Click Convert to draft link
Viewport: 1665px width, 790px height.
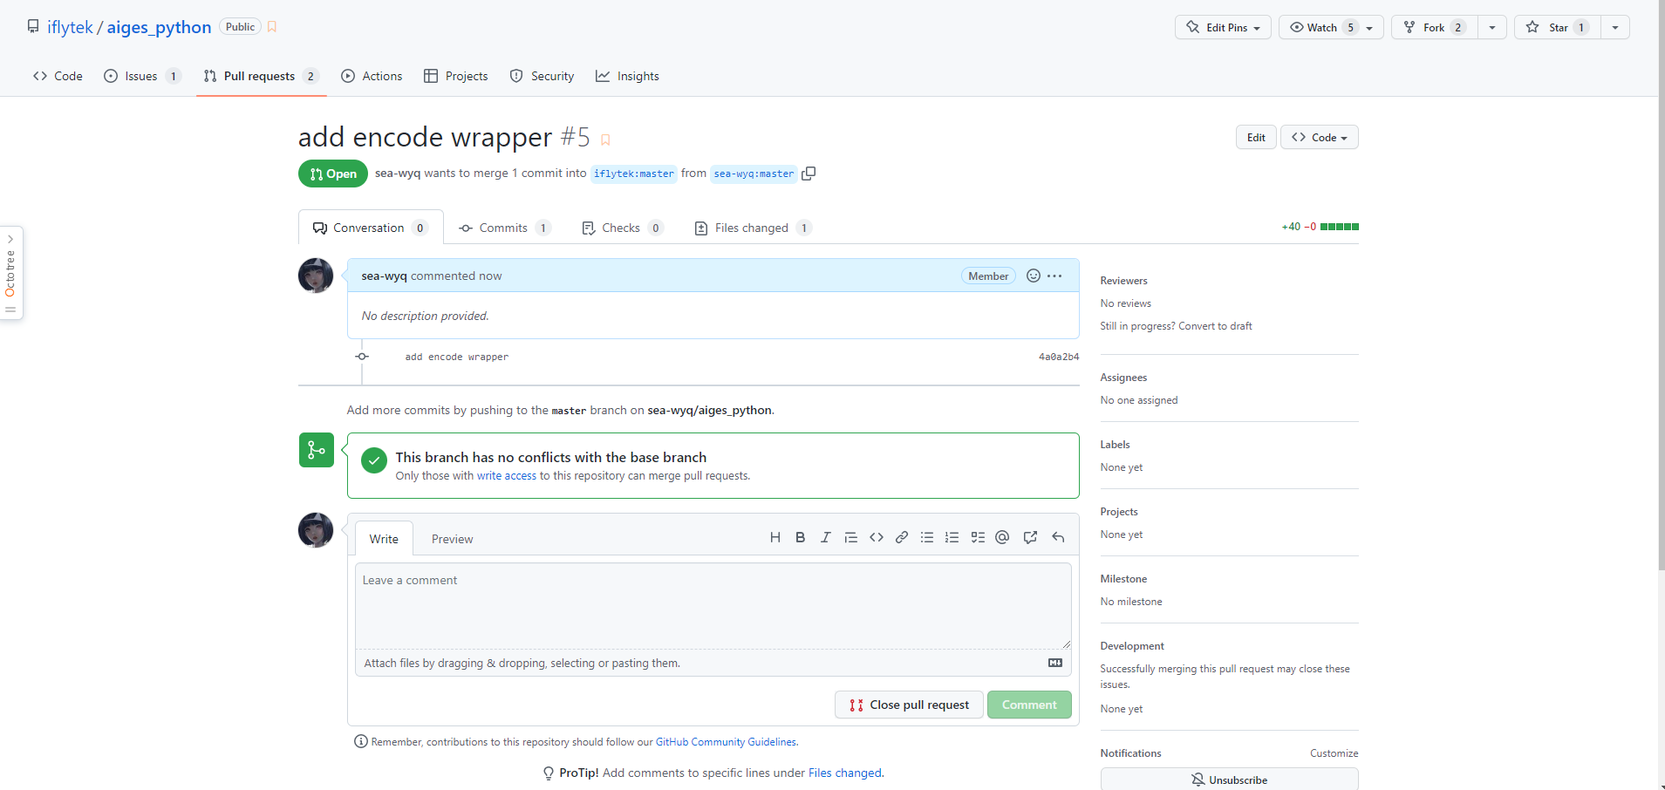[1215, 326]
